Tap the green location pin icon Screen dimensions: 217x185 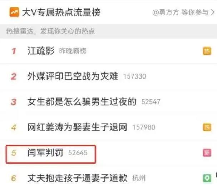207,178
